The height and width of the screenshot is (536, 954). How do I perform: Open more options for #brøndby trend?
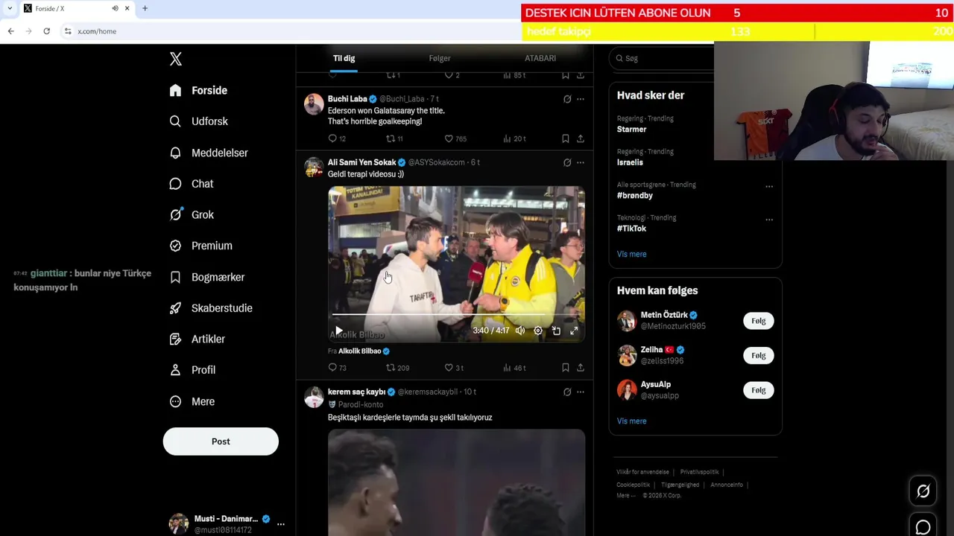tap(769, 187)
